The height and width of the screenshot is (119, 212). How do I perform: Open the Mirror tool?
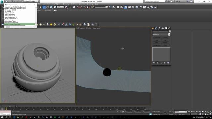[110, 7]
